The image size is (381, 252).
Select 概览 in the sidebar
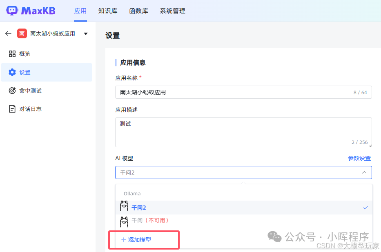point(47,54)
